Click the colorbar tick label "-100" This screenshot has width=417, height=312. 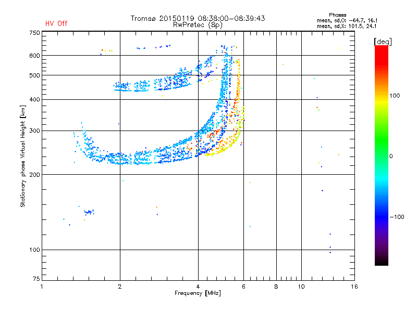point(397,217)
